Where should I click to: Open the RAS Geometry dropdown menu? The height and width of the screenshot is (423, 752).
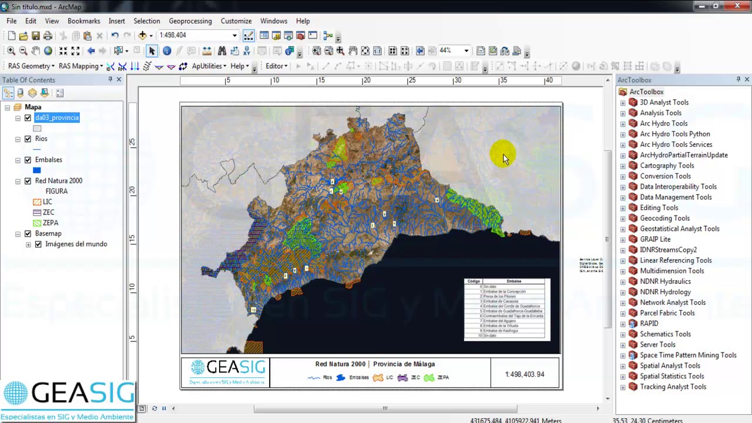point(31,66)
